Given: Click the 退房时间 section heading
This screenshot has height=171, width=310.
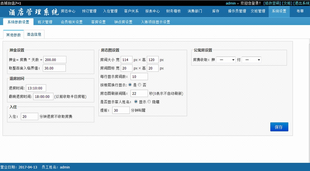Looking at the screenshot, I should (17, 79).
